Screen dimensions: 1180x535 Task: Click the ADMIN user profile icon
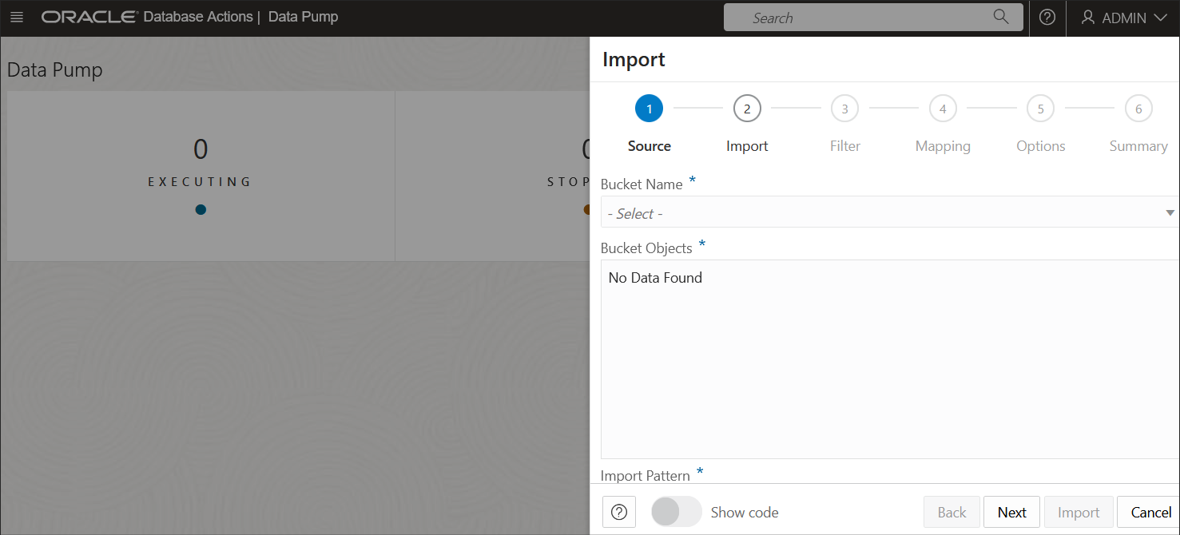[x=1087, y=18]
